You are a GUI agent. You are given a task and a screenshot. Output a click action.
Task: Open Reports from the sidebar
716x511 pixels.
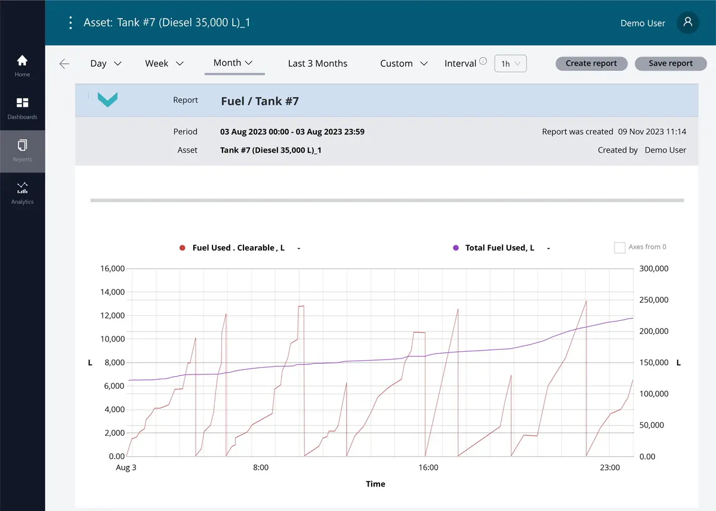click(x=22, y=150)
